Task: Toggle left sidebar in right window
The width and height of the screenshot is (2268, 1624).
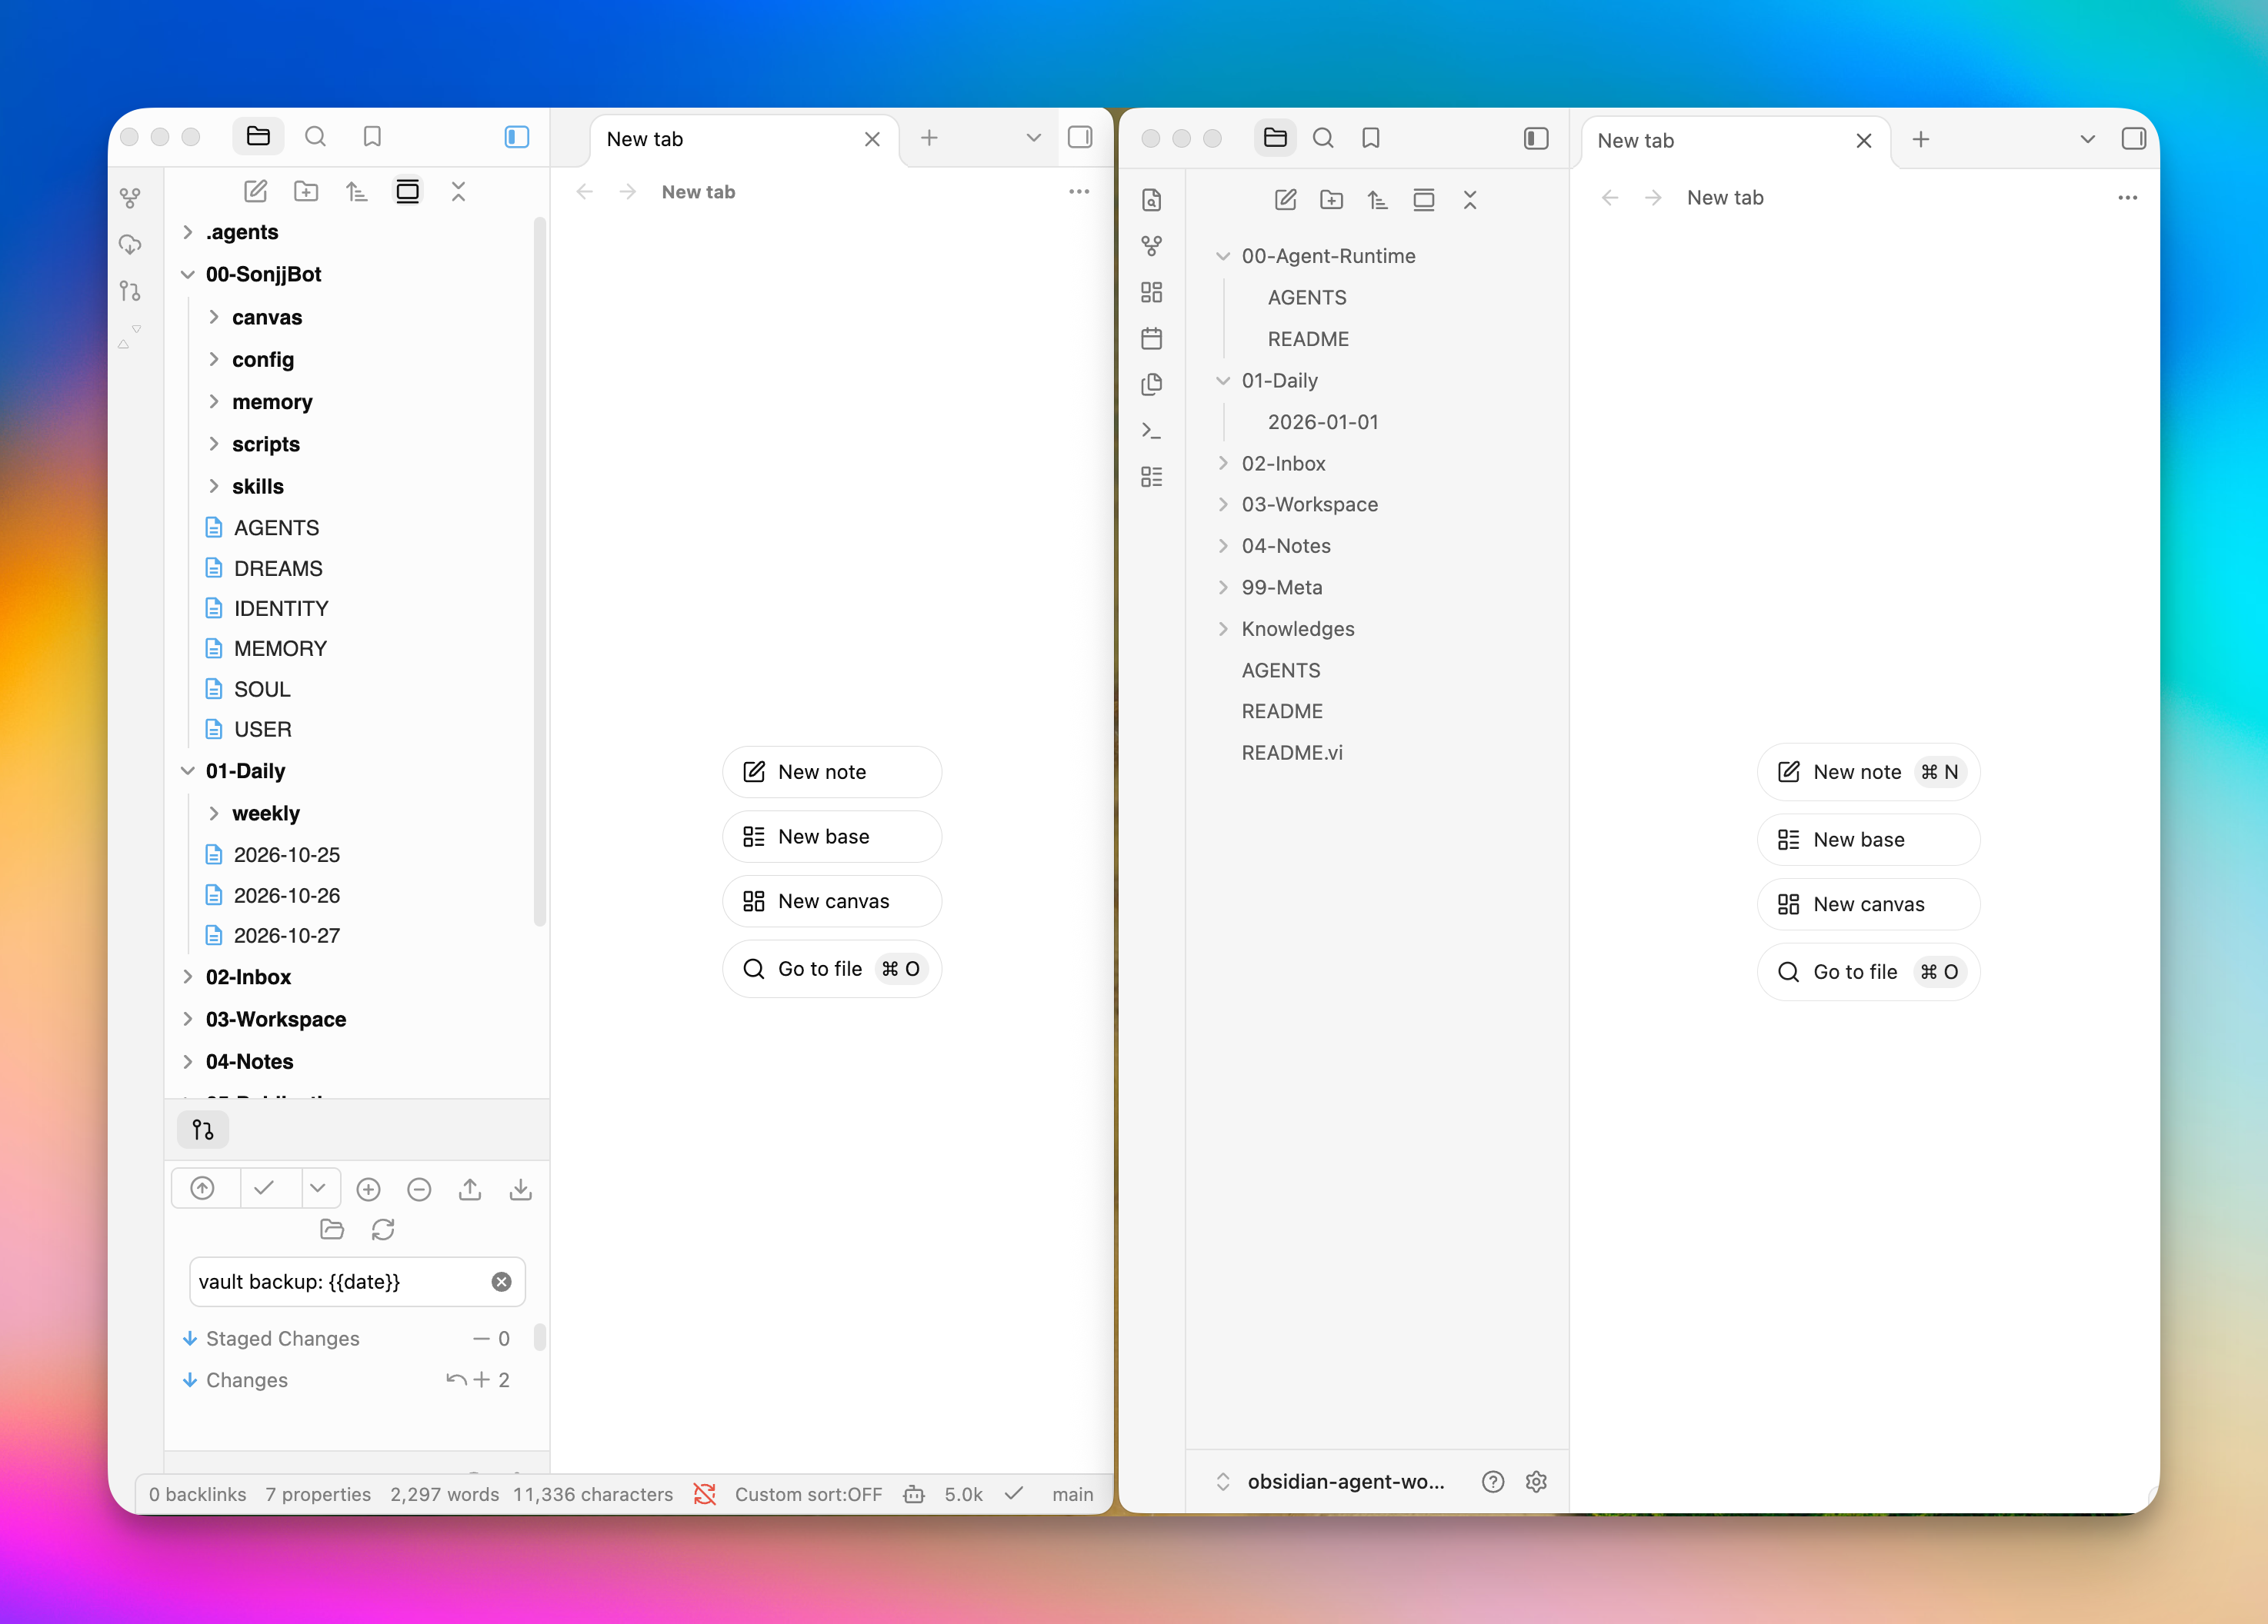Action: click(1536, 138)
